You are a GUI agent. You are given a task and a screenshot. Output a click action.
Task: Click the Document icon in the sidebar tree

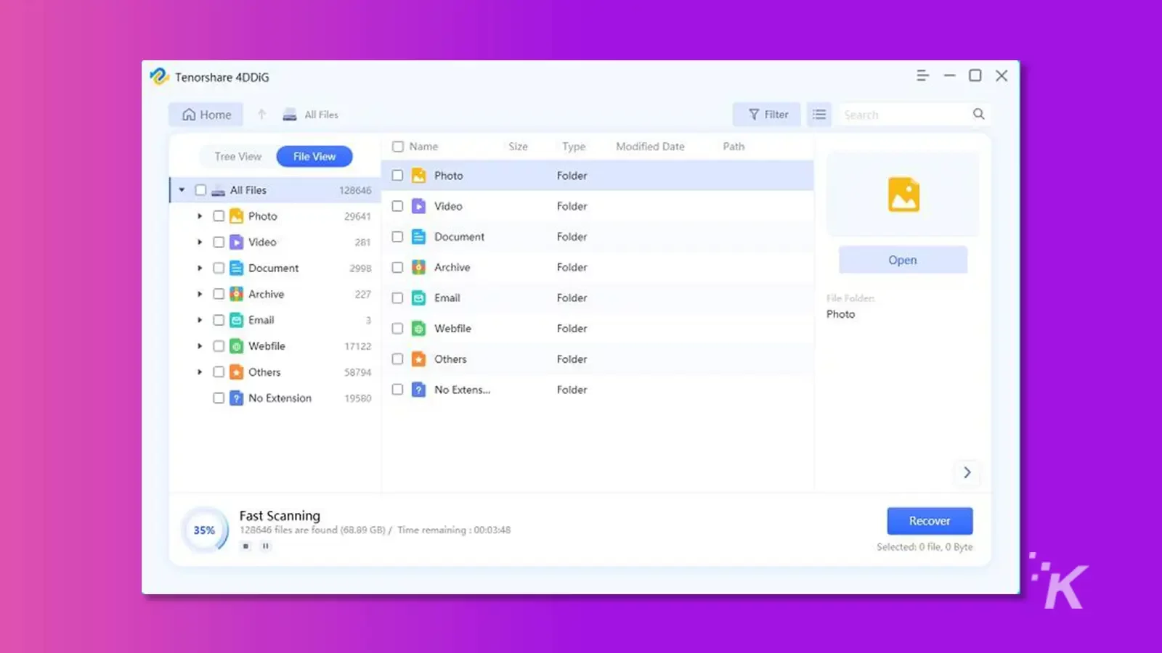tap(237, 268)
